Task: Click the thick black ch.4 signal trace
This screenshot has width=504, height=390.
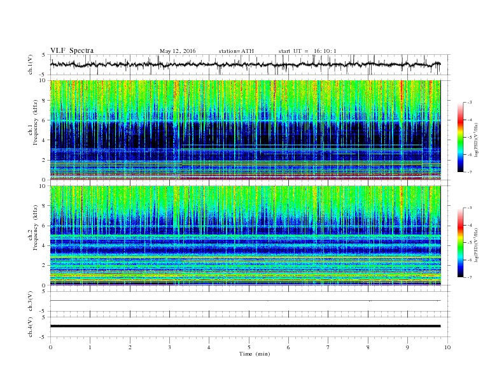Action: pos(245,326)
